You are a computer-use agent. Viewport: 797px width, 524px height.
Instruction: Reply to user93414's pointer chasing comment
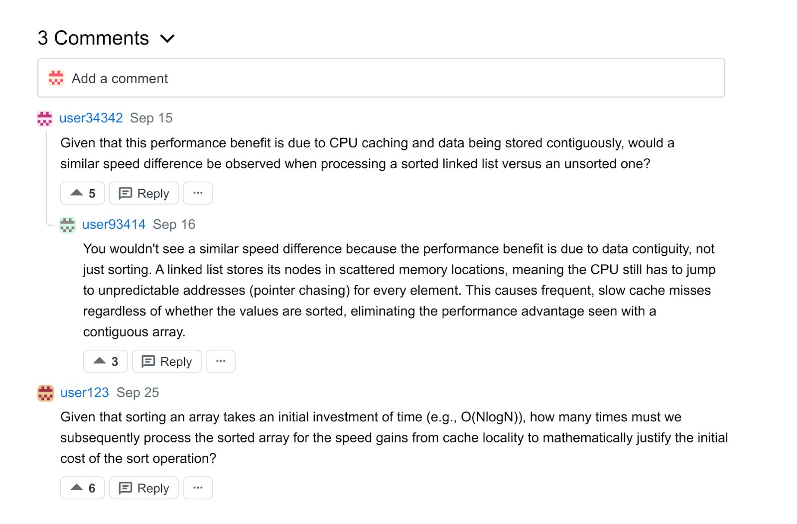coord(167,361)
